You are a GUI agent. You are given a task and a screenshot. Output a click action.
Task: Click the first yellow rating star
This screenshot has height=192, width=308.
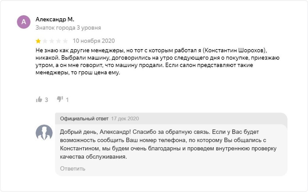[38, 41]
